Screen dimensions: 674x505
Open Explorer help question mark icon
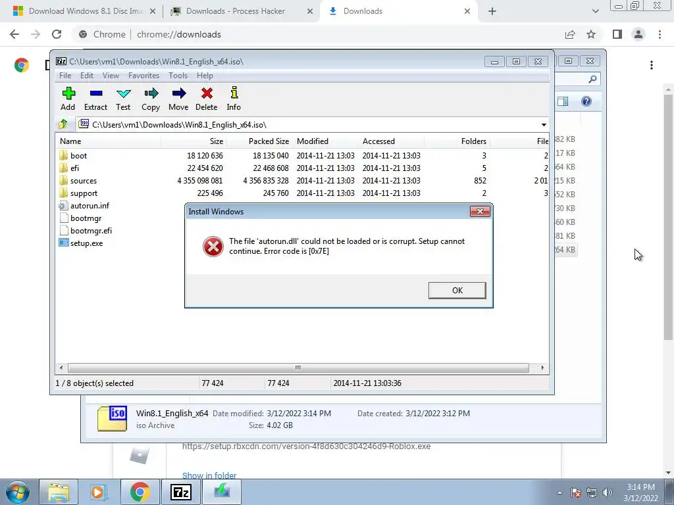[586, 101]
